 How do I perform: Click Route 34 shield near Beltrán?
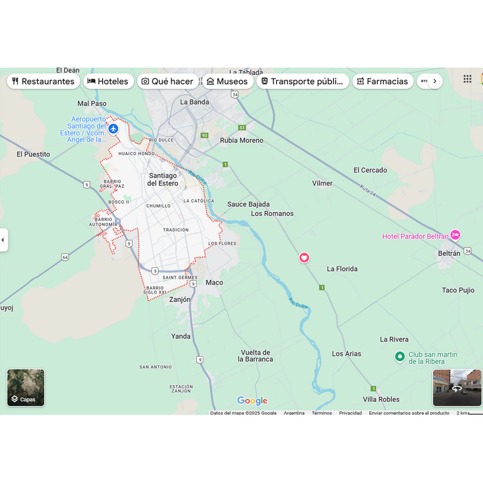pyautogui.click(x=467, y=251)
